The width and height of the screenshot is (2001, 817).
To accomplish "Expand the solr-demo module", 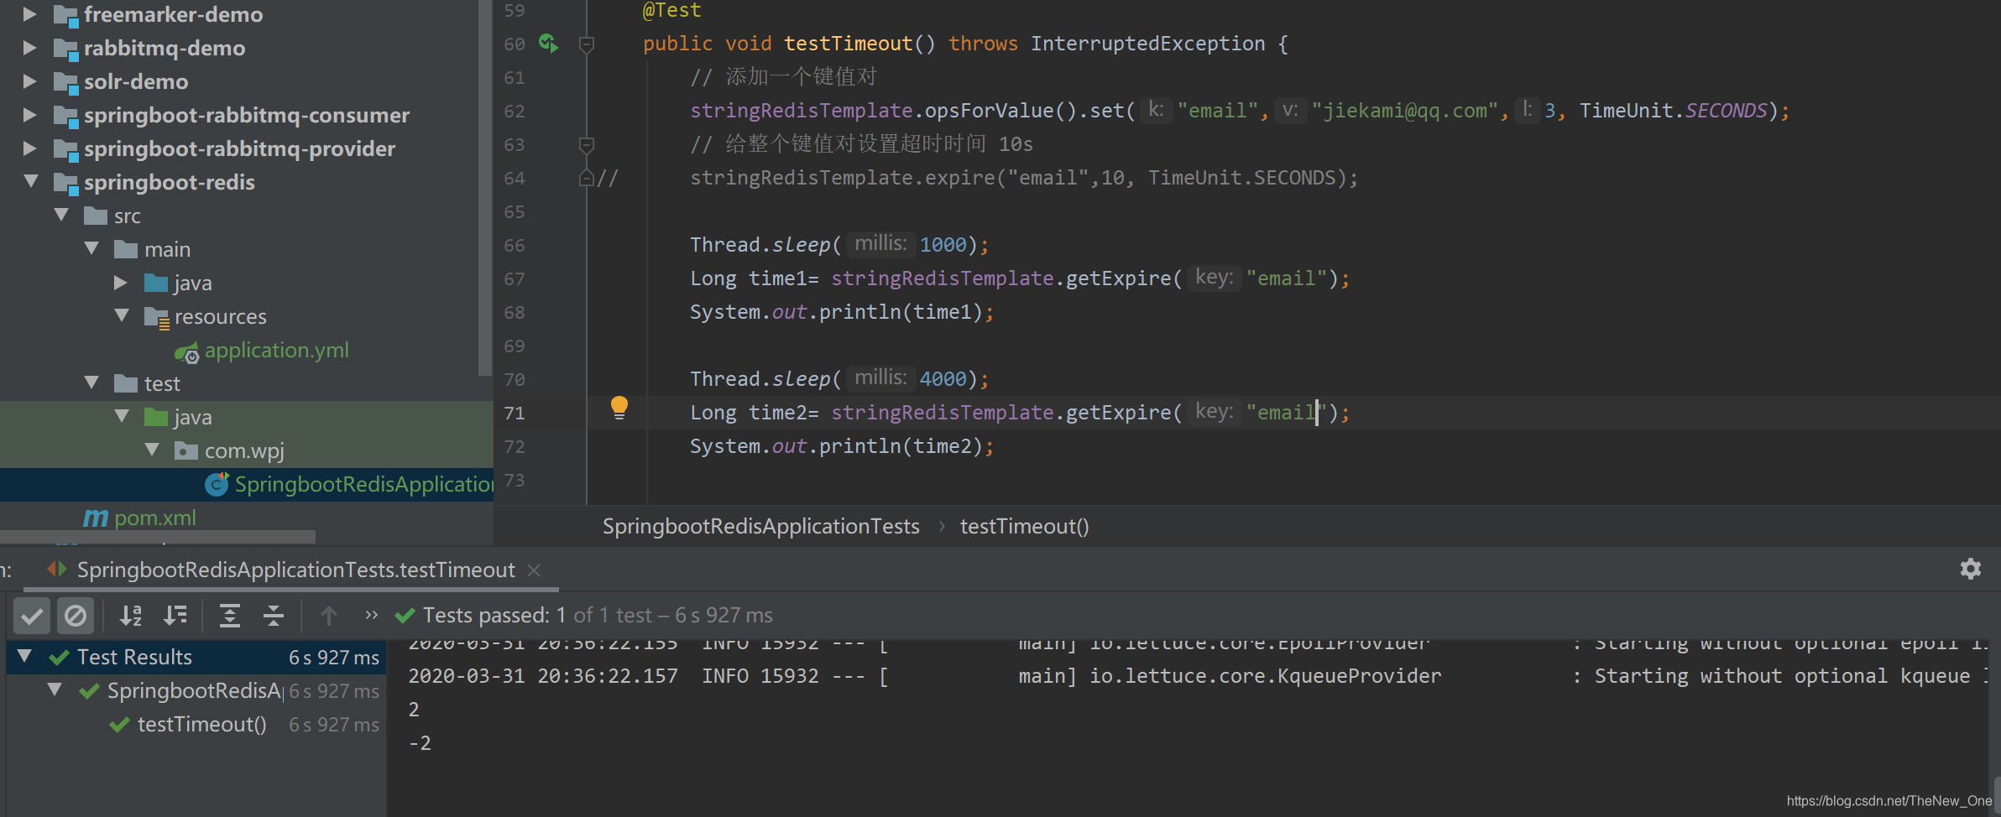I will [x=29, y=81].
